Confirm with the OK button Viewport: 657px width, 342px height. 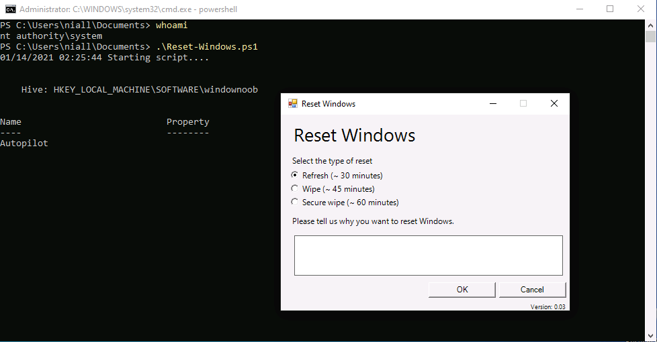pos(462,289)
